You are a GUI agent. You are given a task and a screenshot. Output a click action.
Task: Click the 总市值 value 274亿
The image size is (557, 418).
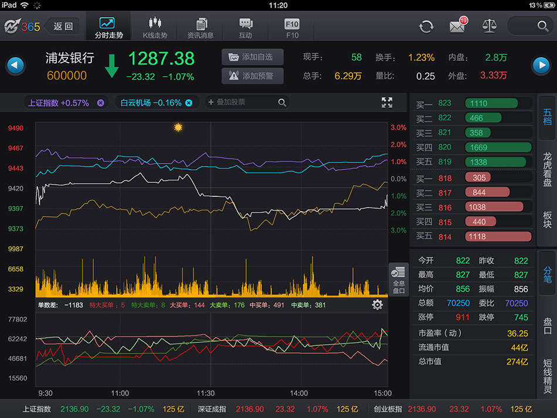pyautogui.click(x=517, y=362)
